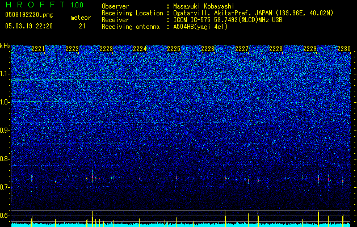The image size is (357, 227).
Task: Click the 0.8 kHz axis label
Action: pos(5,159)
